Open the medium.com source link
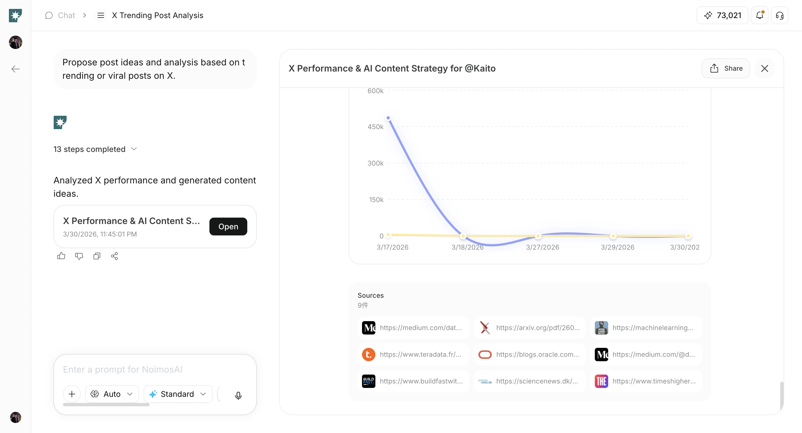Viewport: 802px width, 433px height. [x=412, y=328]
